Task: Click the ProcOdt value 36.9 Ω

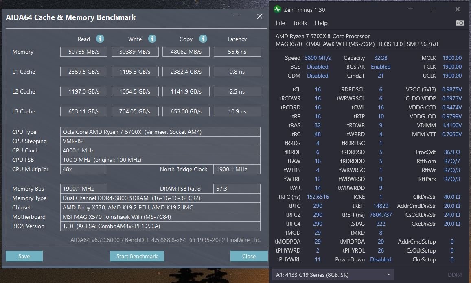Action: tap(452, 152)
